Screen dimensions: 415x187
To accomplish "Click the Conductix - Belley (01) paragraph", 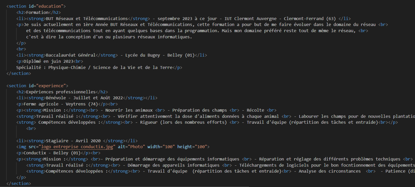I will pyautogui.click(x=54, y=153).
